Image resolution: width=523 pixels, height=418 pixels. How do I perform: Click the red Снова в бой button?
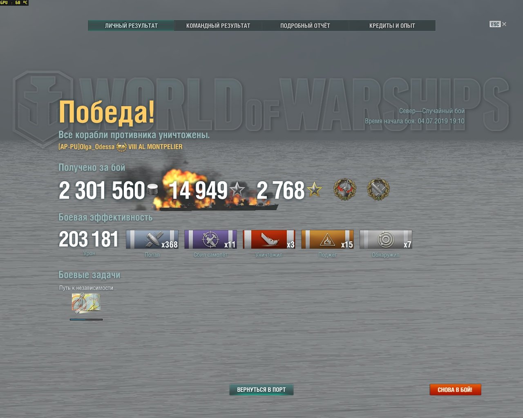click(x=455, y=390)
